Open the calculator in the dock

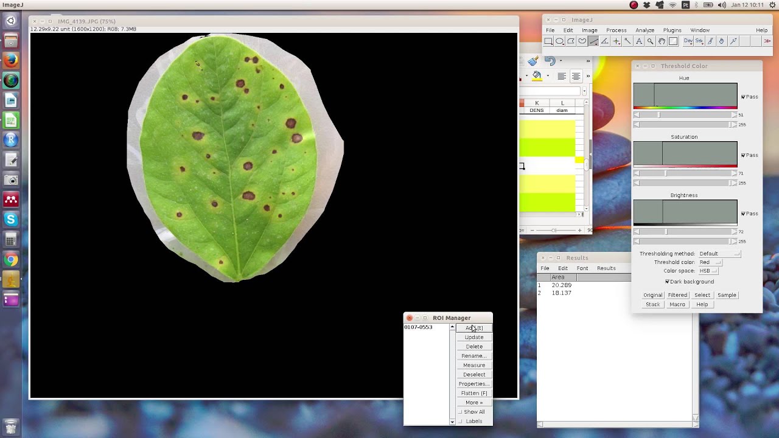coord(11,240)
